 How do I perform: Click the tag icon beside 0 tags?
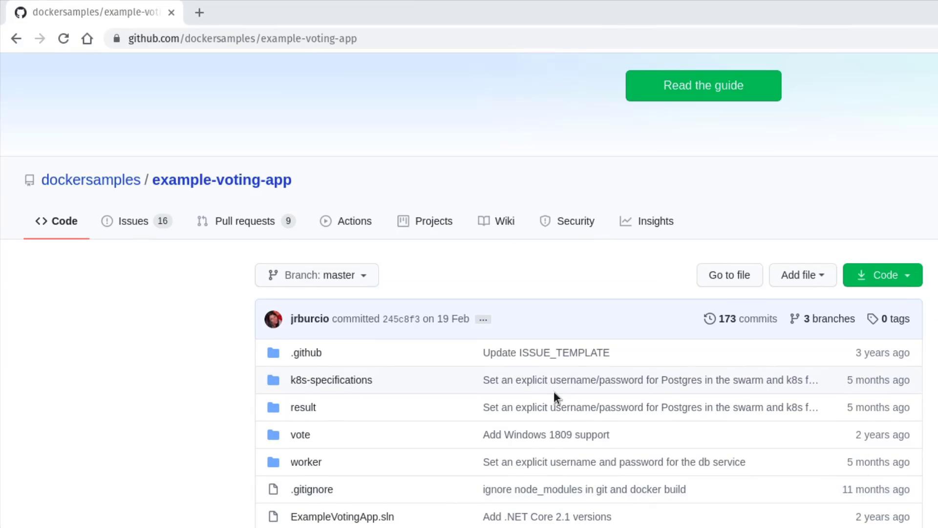[872, 319]
